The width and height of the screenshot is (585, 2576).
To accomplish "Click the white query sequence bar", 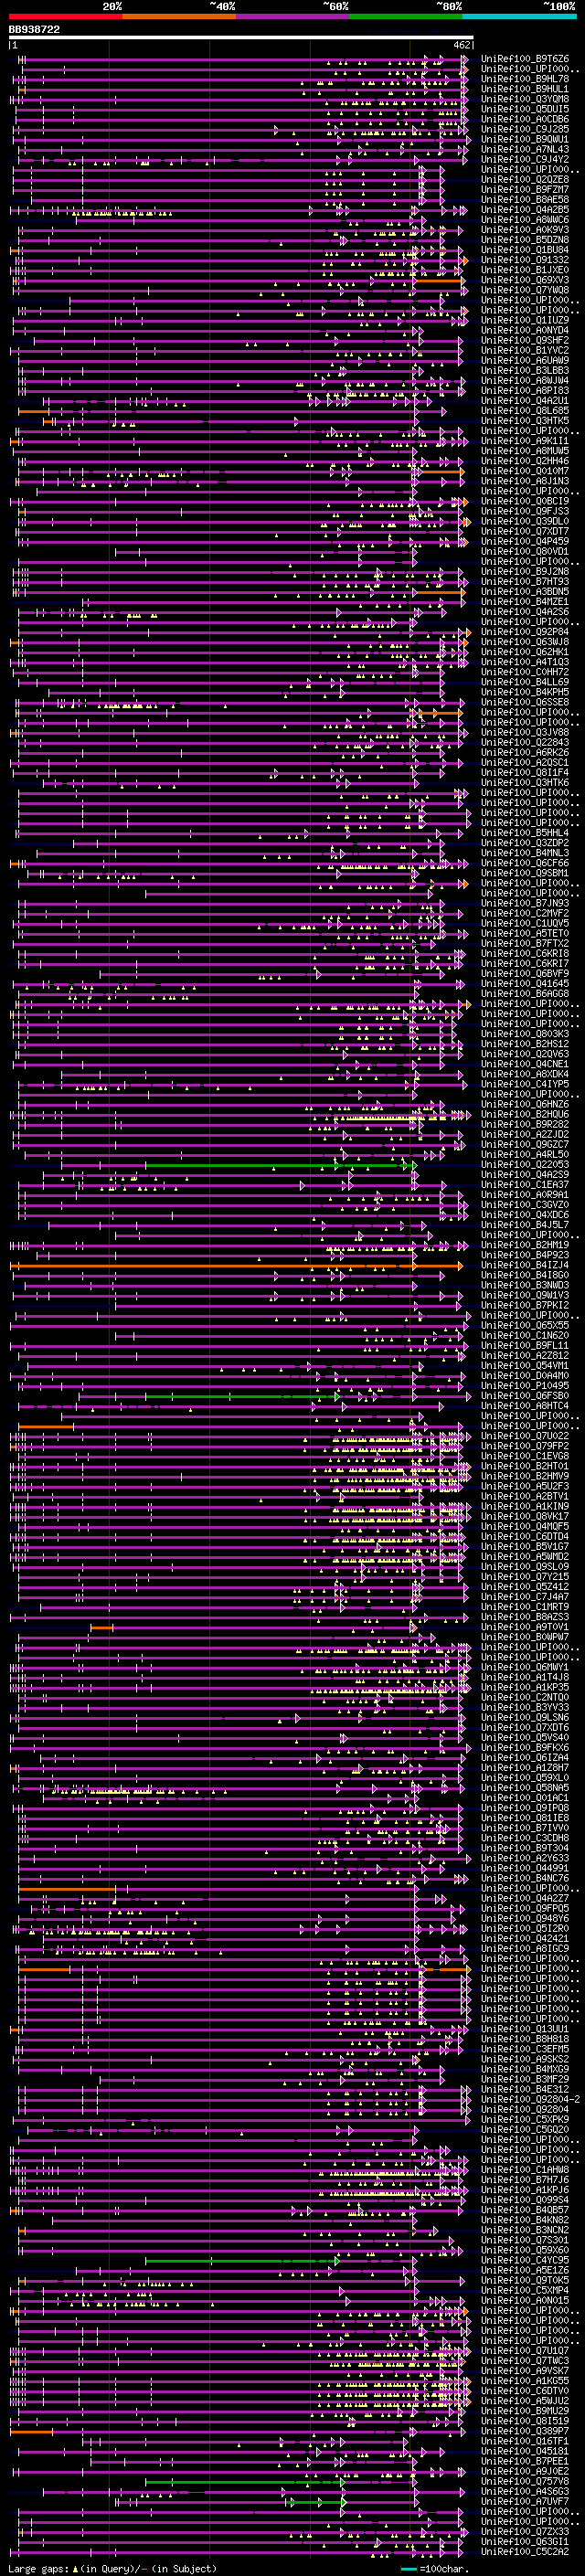I will (241, 38).
